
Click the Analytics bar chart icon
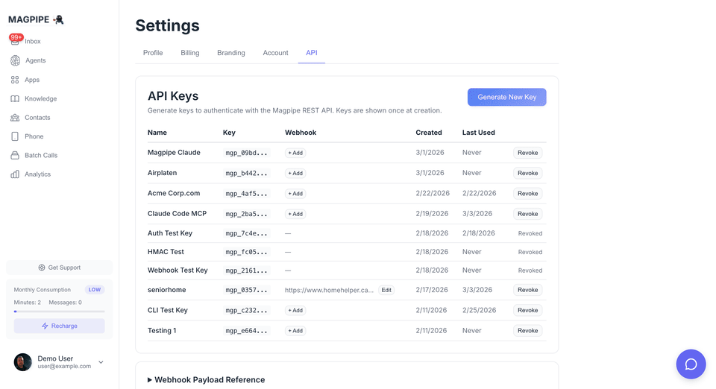tap(15, 174)
